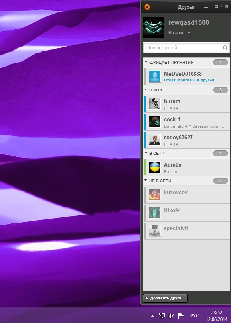Revoke friend invite link for MeDVeD010888
The width and height of the screenshot is (231, 323).
coord(189,80)
